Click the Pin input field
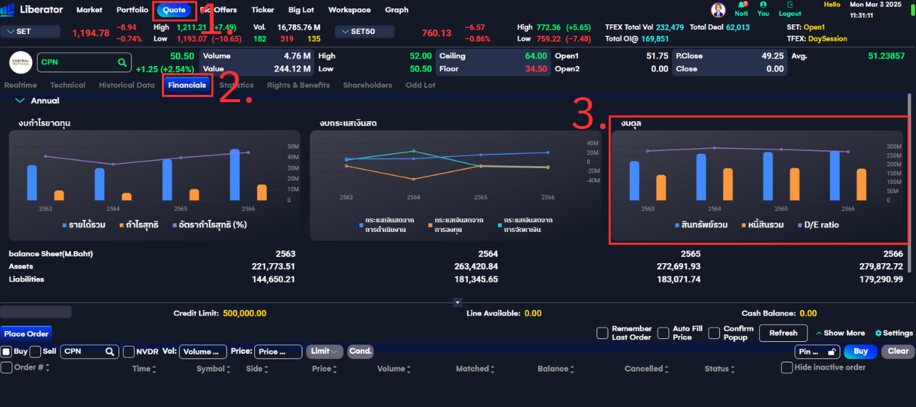Screen dimensions: 916x407 tap(817, 352)
